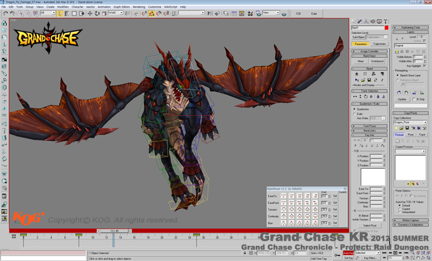Viewport: 432px width, 261px height.
Task: Click the Quick Render teapot icon
Action: (x=284, y=13)
